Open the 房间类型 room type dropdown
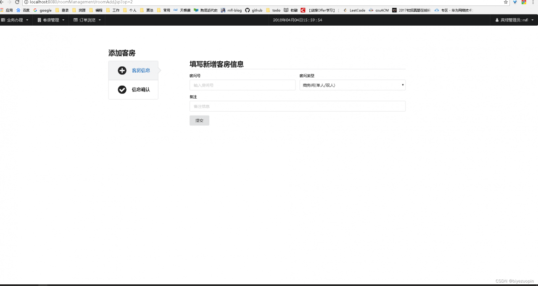 [352, 85]
